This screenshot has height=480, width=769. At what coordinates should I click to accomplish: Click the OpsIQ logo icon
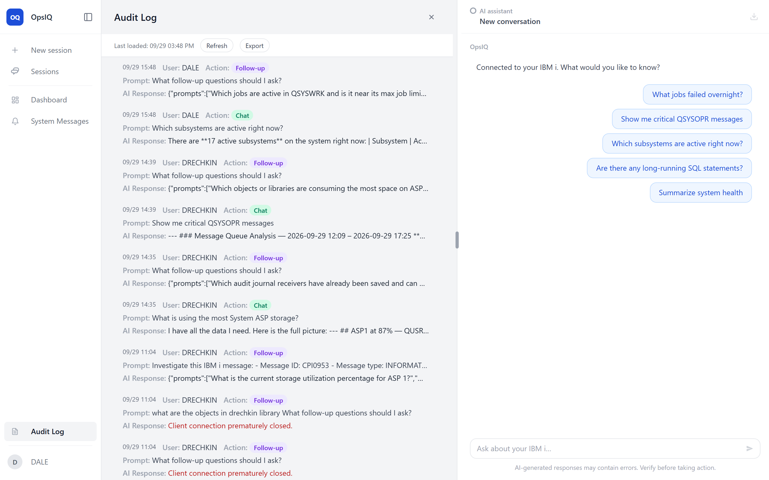click(15, 17)
